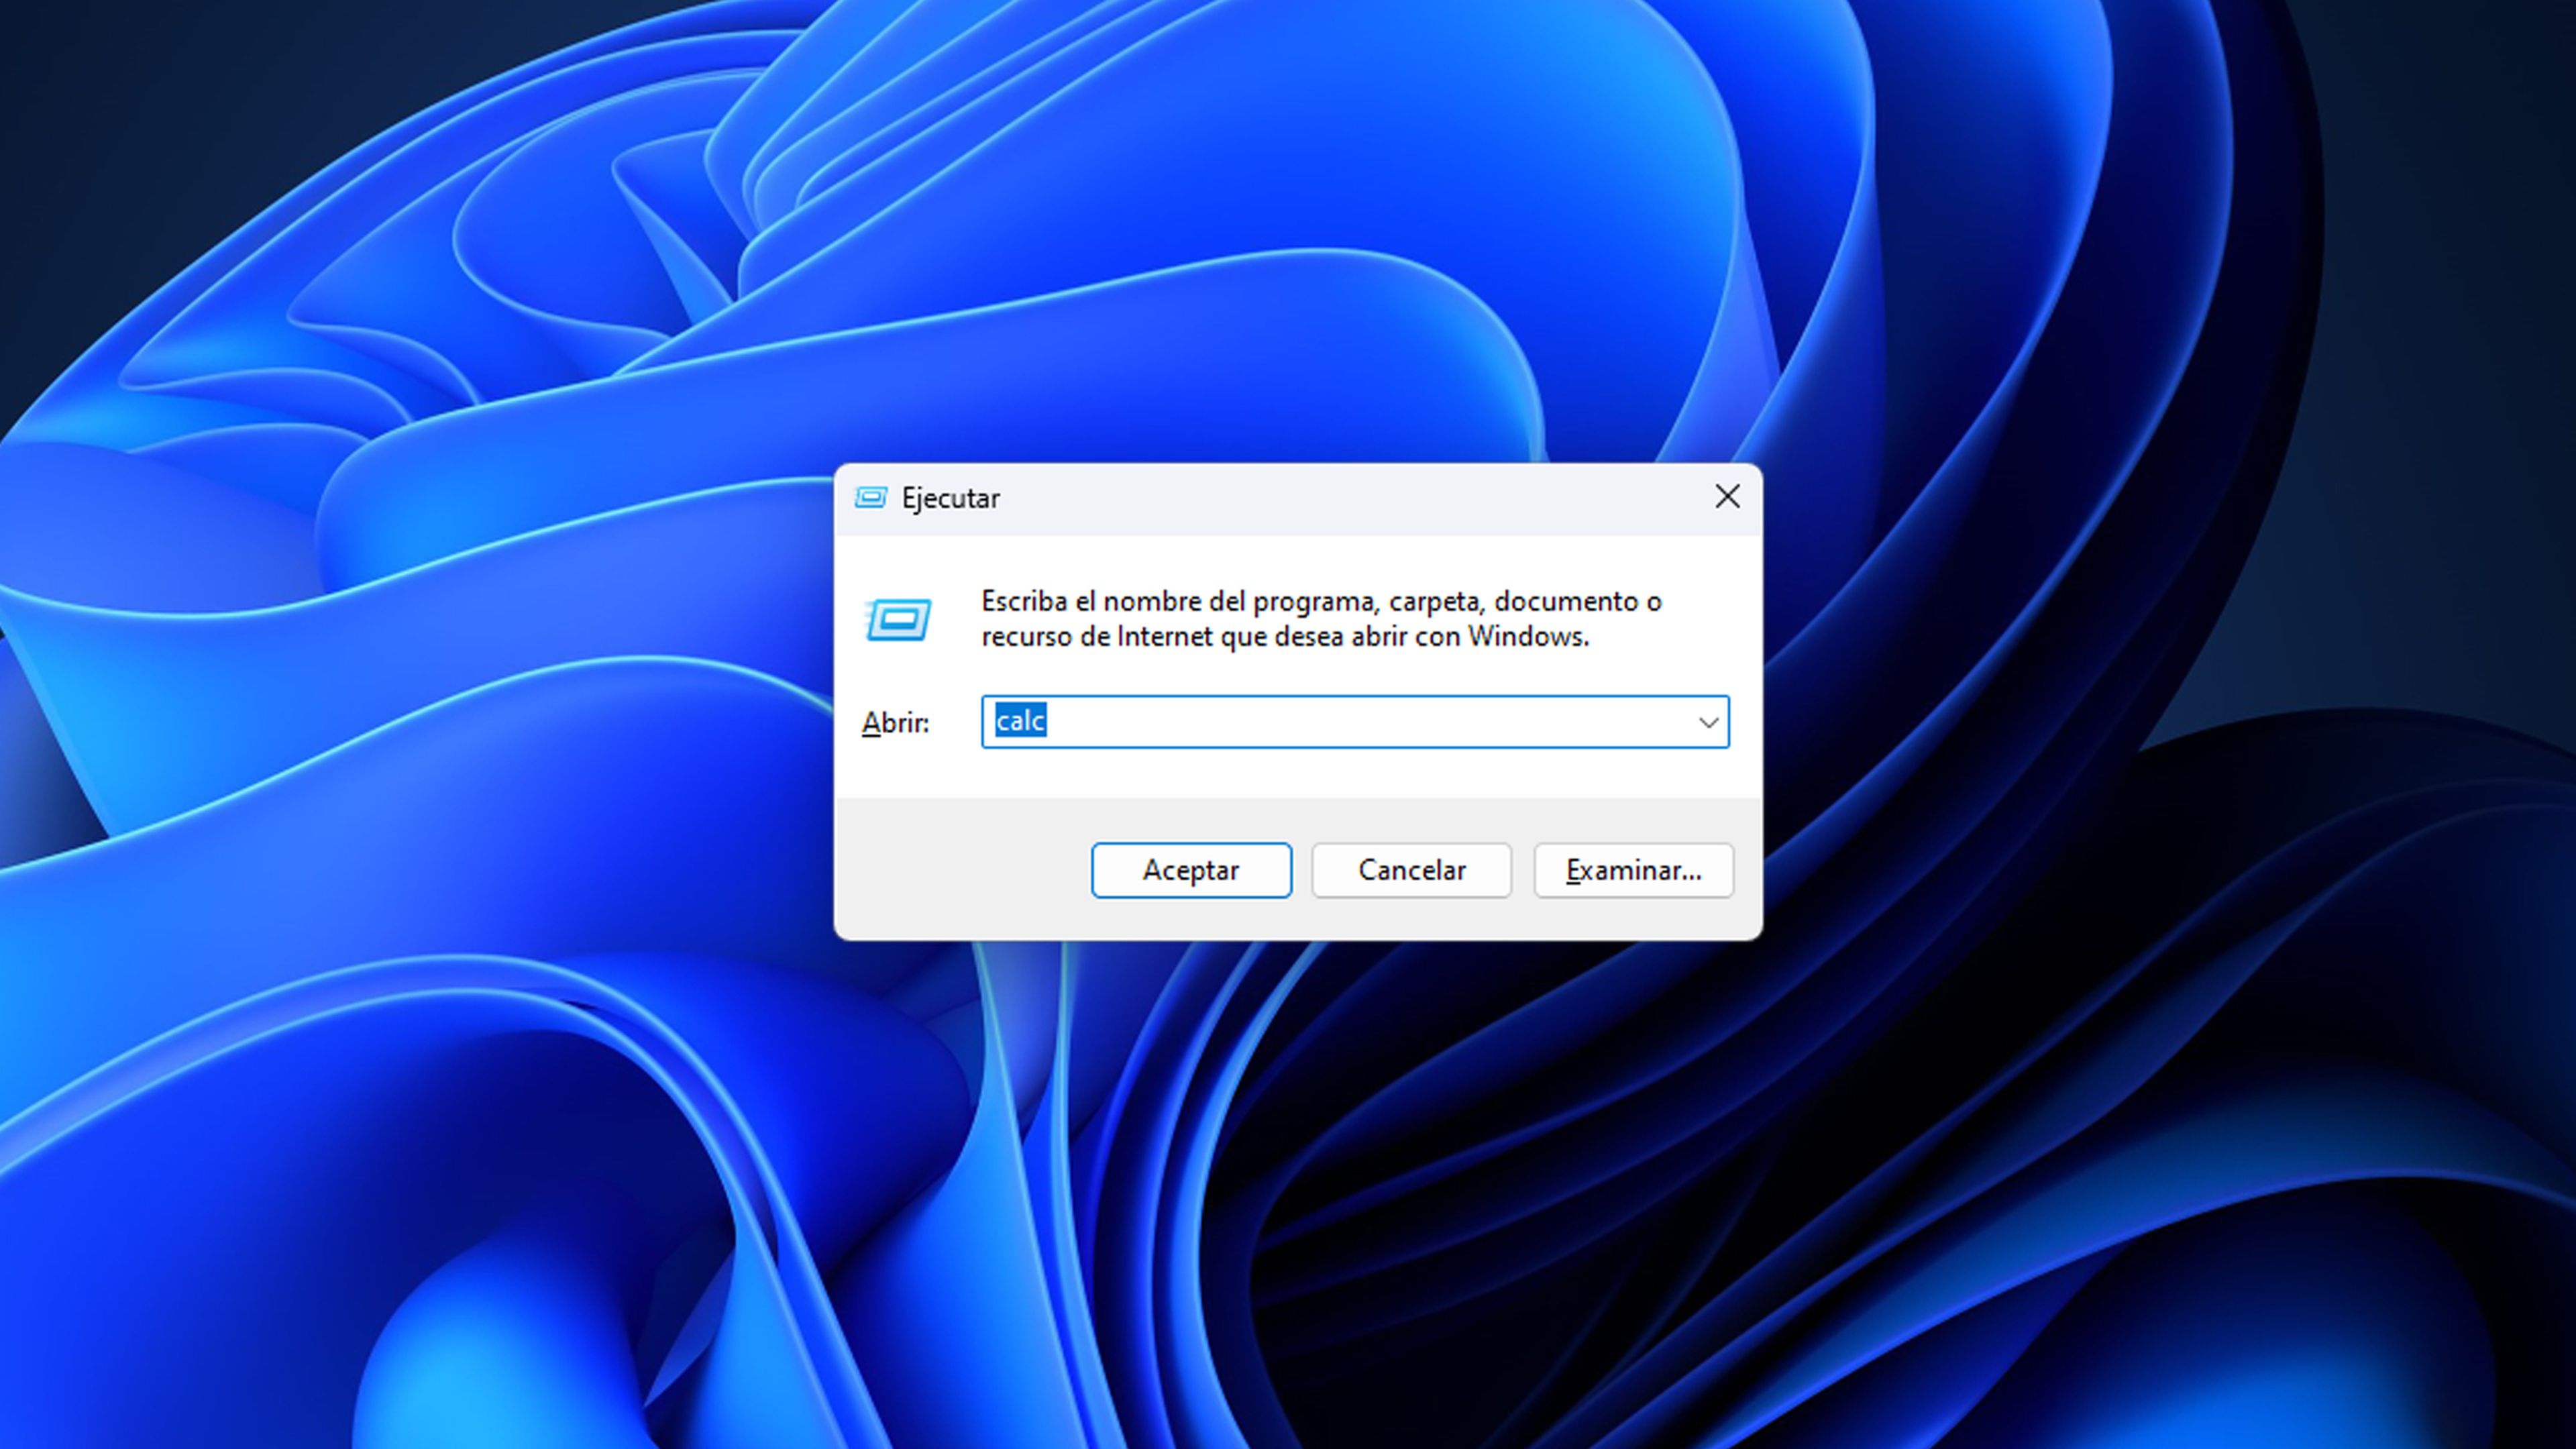Expand the Abrir history dropdown arrow

[1708, 722]
